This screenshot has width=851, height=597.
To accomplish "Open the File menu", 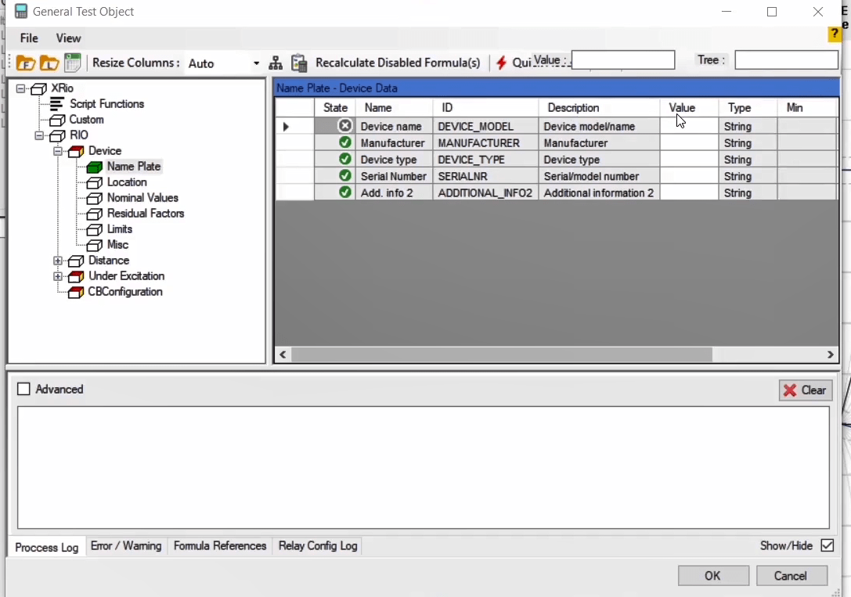I will [29, 38].
